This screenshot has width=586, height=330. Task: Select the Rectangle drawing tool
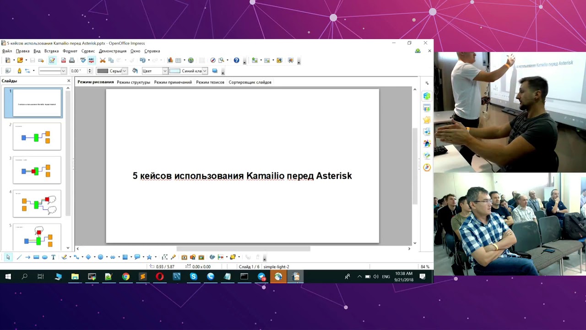tap(36, 257)
